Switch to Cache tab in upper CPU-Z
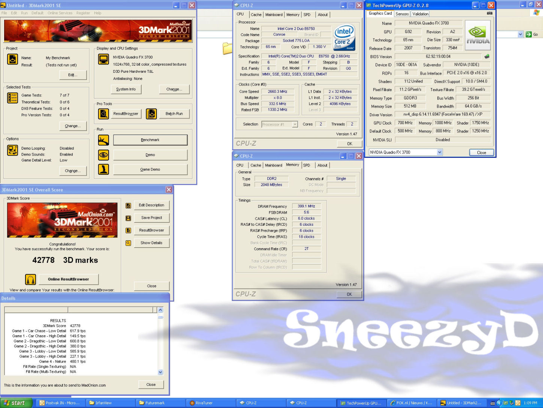The width and height of the screenshot is (543, 408). tap(256, 15)
